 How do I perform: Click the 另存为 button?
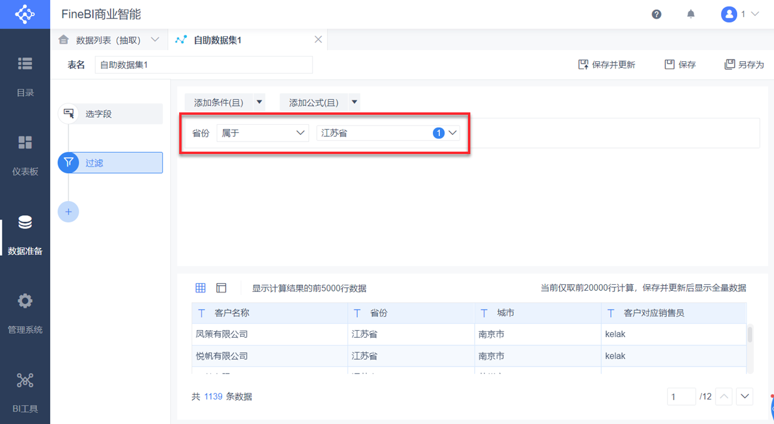pos(744,65)
